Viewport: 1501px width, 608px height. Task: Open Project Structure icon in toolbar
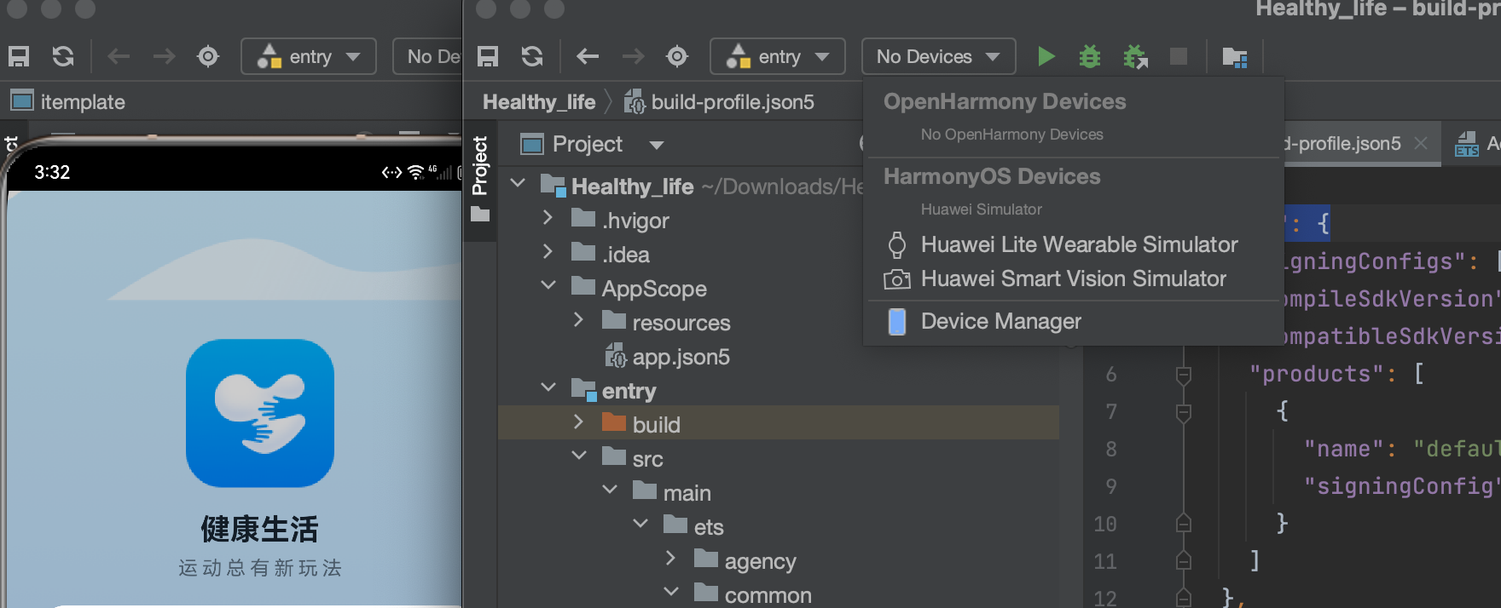[1235, 57]
